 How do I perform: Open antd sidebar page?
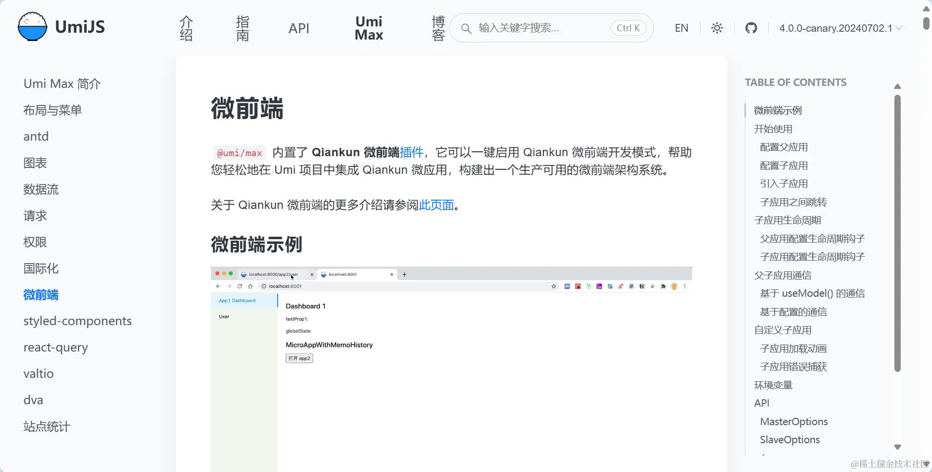click(x=36, y=137)
